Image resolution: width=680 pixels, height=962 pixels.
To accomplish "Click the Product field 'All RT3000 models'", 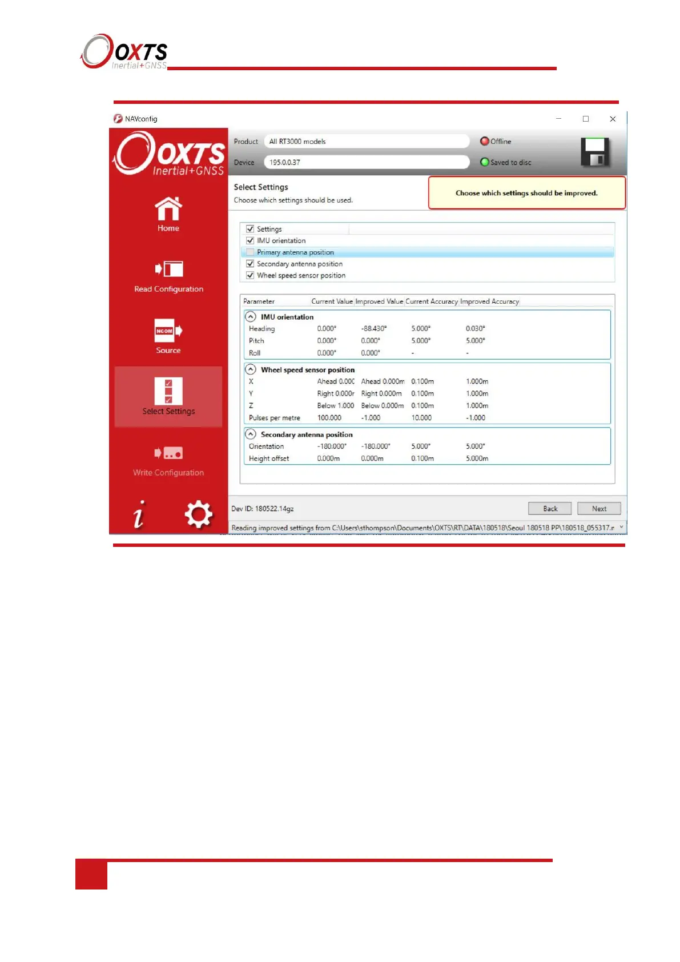I will 367,141.
